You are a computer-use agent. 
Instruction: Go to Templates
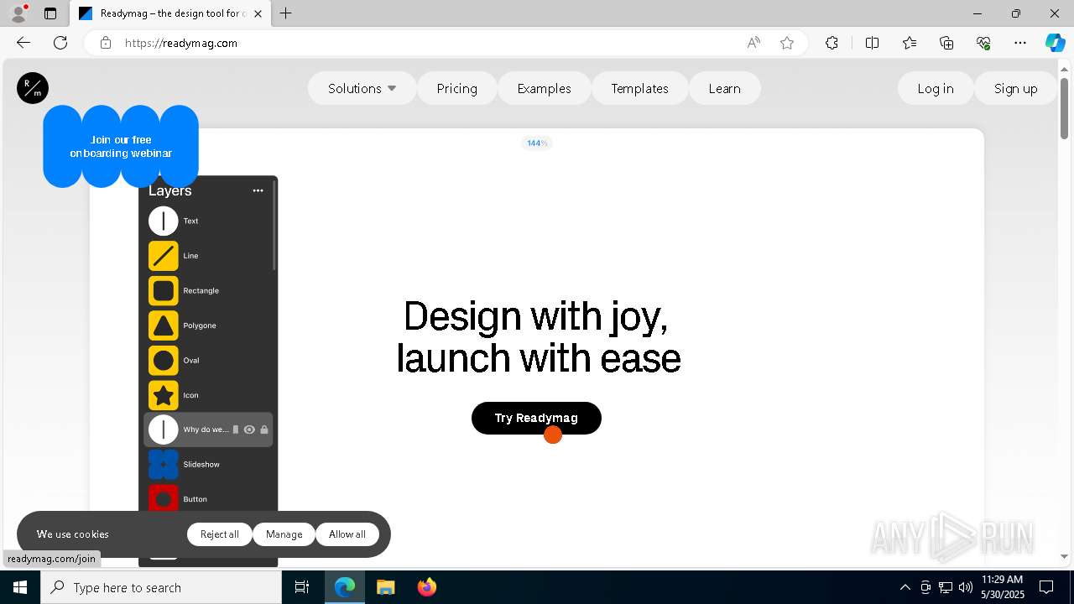[x=639, y=88]
